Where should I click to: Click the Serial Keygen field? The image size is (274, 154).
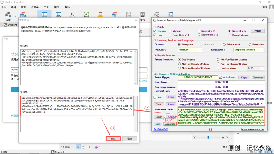[198, 78]
